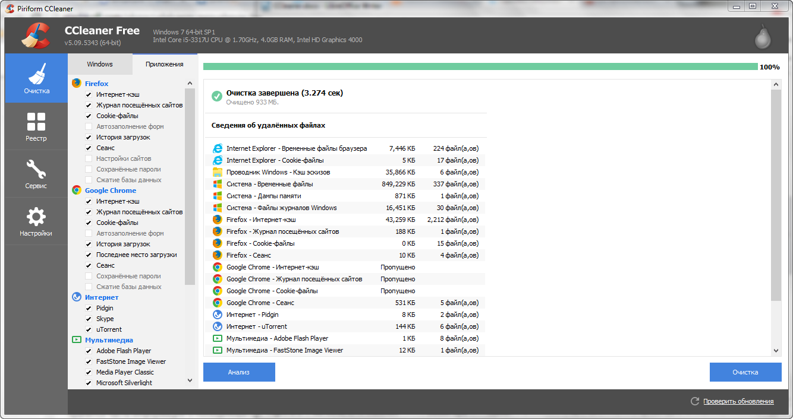Click the Google Chrome category icon in sidebar
The height and width of the screenshot is (419, 793).
point(77,191)
